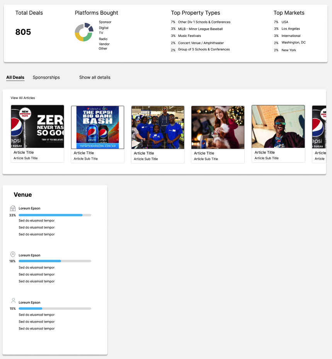This screenshot has height=359, width=332.
Task: Click the Radio legend entry
Action: tap(103, 39)
